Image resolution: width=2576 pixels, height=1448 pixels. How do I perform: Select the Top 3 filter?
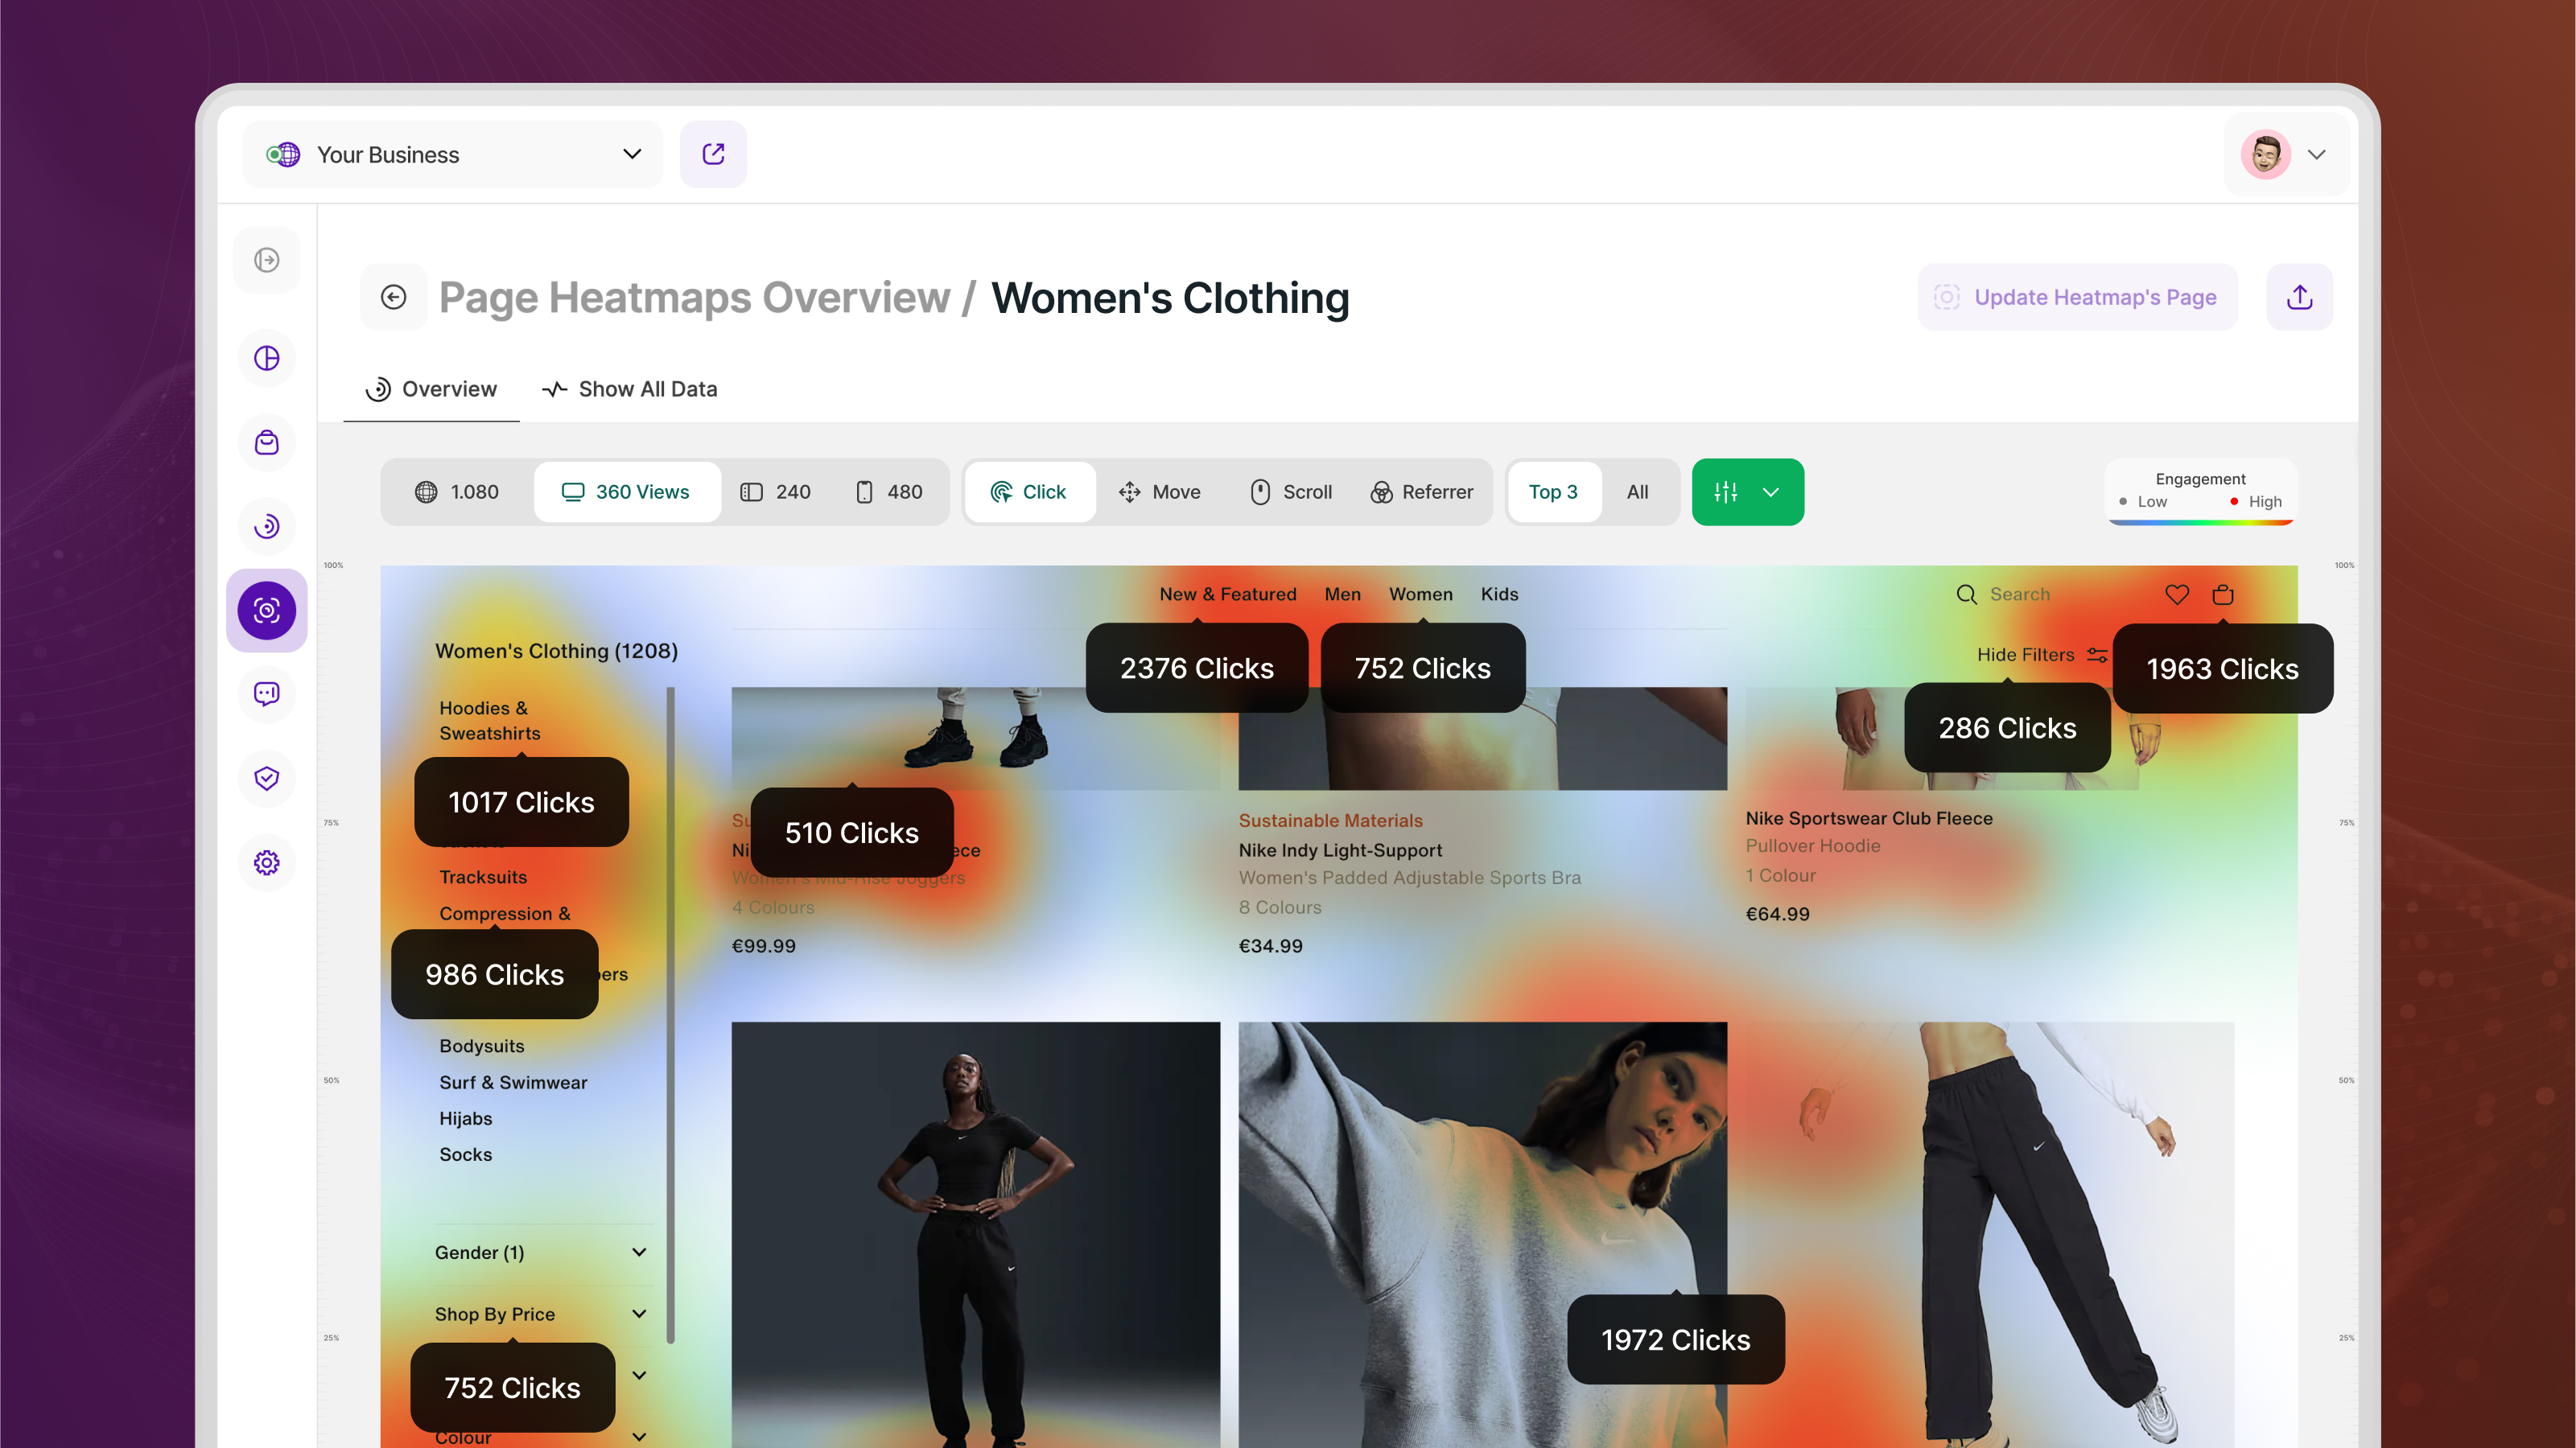click(x=1553, y=492)
